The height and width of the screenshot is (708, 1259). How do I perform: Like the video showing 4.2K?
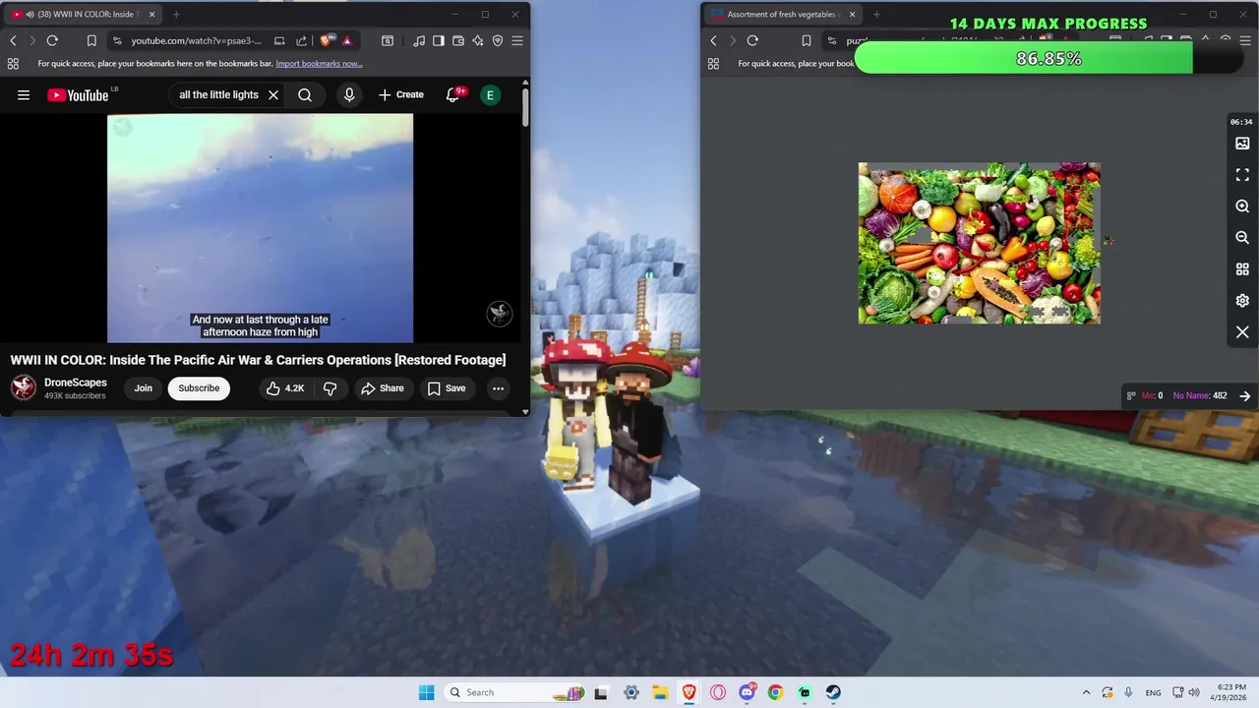coord(284,388)
